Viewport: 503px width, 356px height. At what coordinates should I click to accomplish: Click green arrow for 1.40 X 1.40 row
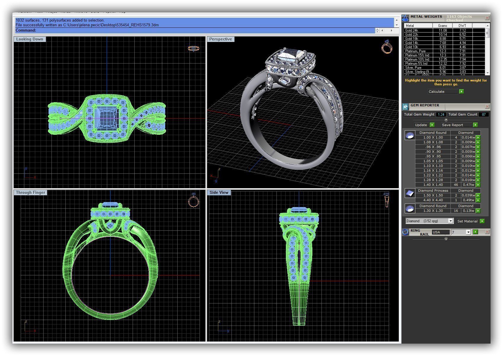click(478, 185)
